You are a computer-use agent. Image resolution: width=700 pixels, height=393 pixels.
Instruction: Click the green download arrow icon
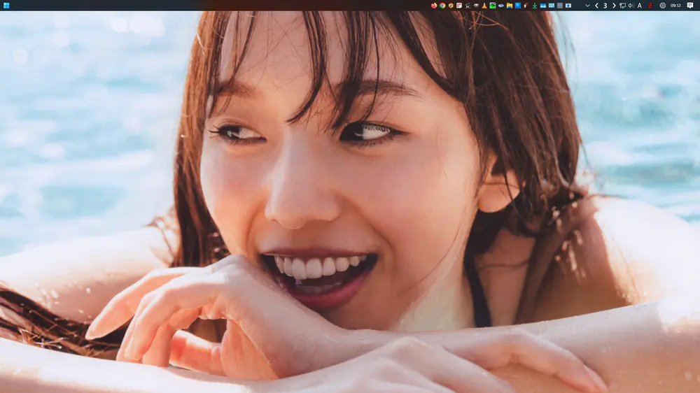pyautogui.click(x=535, y=5)
